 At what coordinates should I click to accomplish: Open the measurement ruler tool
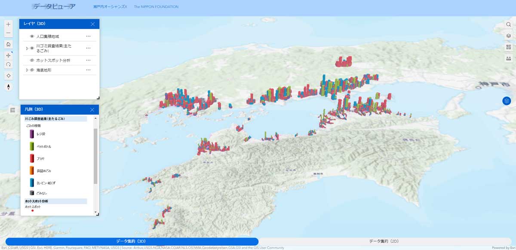(509, 59)
